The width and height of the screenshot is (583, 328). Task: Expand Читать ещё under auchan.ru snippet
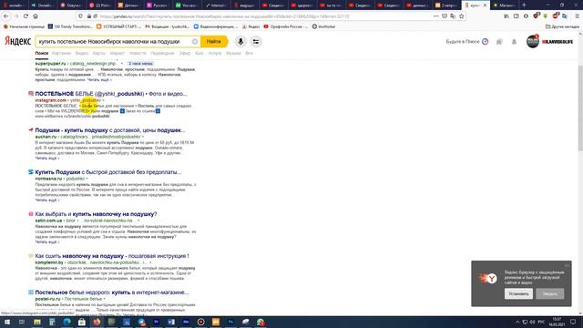coord(47,158)
